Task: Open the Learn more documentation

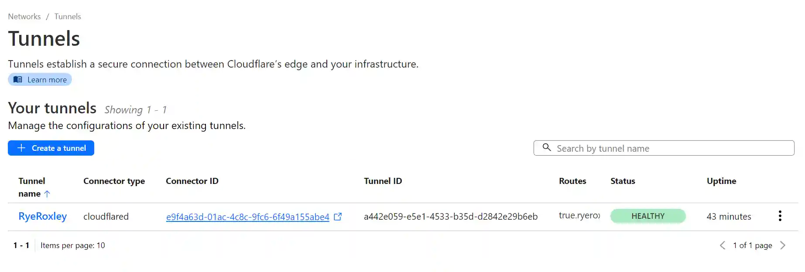Action: point(40,79)
